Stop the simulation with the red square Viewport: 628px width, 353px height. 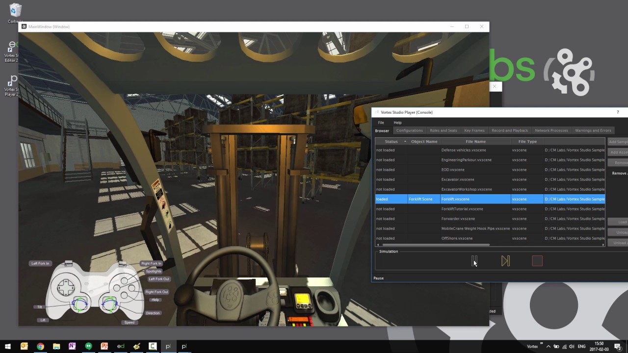pyautogui.click(x=537, y=261)
